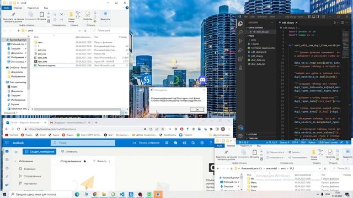Viewport: 353px width, 198px height.
Task: Create New folder in prod Explorer ribbon
Action: coord(71,17)
